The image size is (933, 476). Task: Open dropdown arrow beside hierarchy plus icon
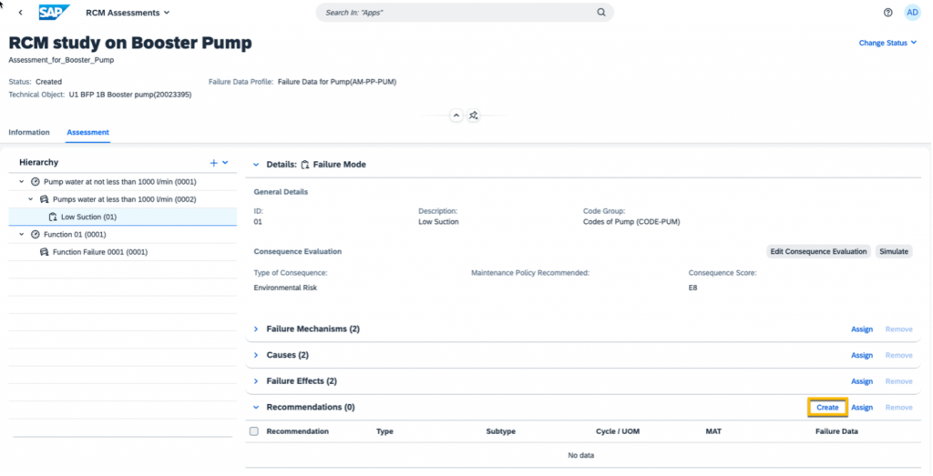click(226, 163)
